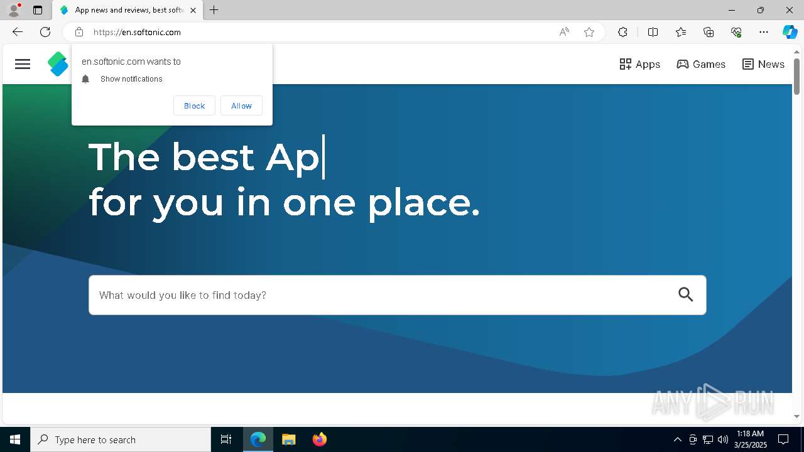
Task: Open Collections
Action: tap(709, 32)
